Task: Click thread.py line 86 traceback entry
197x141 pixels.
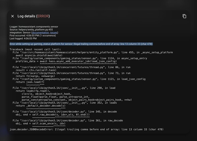Action: [71, 67]
